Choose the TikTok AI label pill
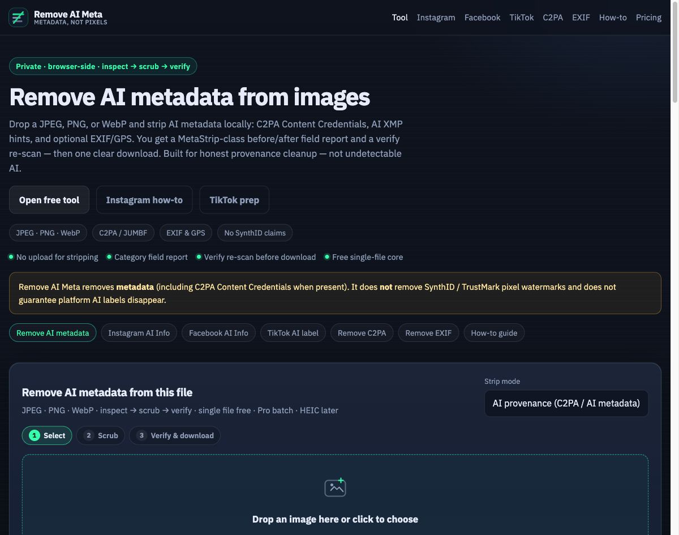Screen dimensions: 679x535 coord(293,333)
